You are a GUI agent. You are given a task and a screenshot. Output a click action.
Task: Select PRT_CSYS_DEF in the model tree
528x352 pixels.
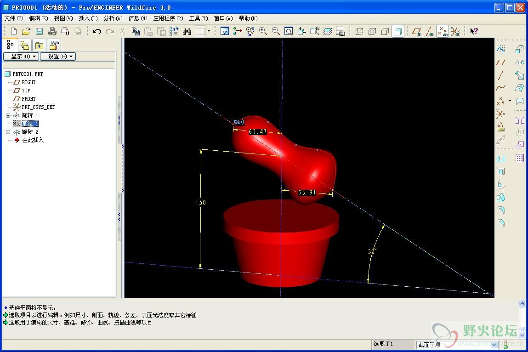point(38,107)
